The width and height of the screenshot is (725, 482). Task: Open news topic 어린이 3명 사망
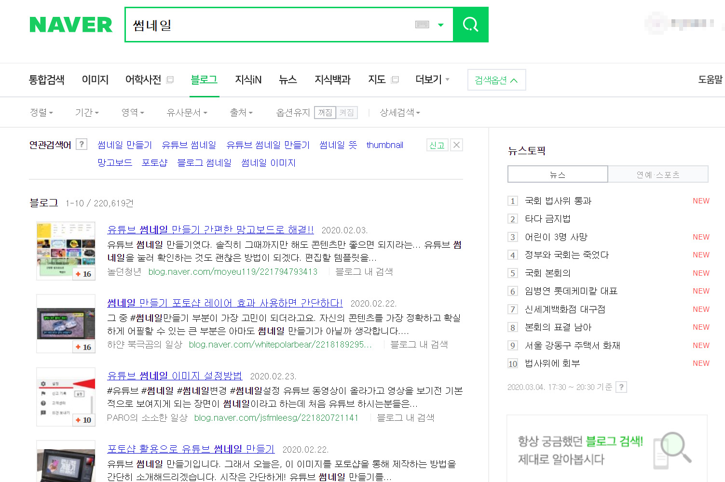(556, 237)
